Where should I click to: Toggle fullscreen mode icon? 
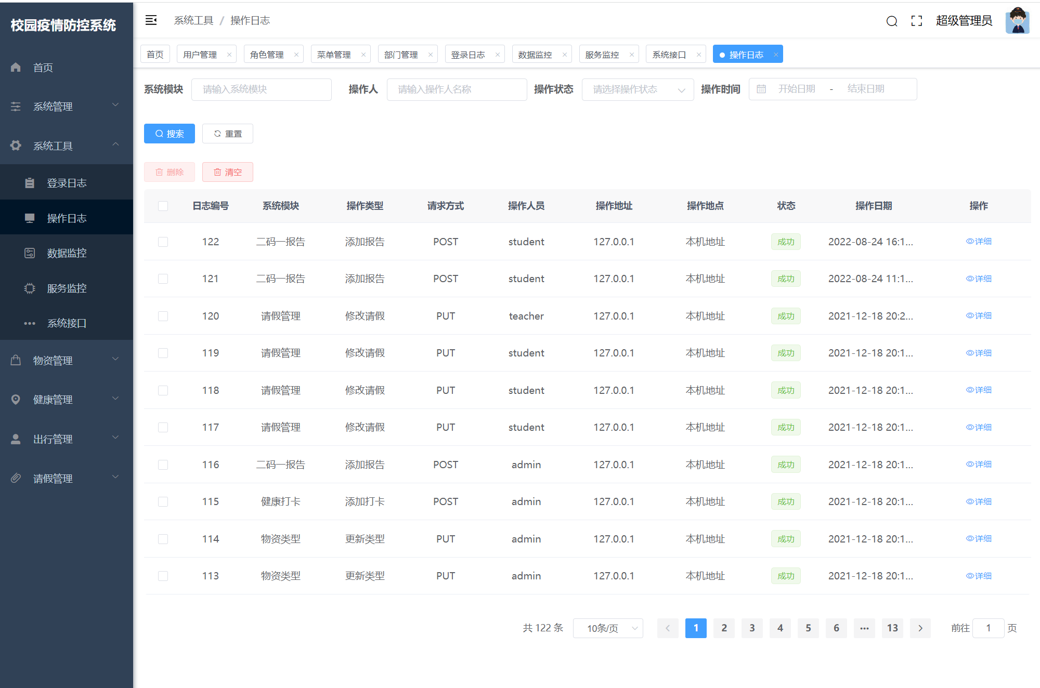916,21
